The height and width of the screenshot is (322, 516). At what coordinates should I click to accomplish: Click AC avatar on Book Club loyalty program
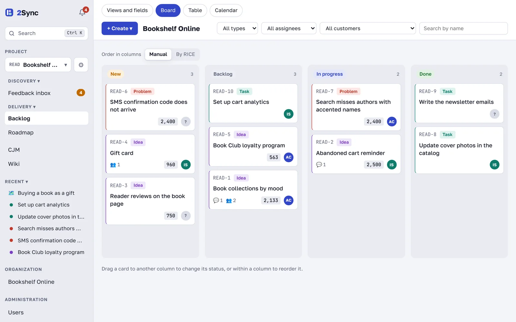[x=289, y=157]
